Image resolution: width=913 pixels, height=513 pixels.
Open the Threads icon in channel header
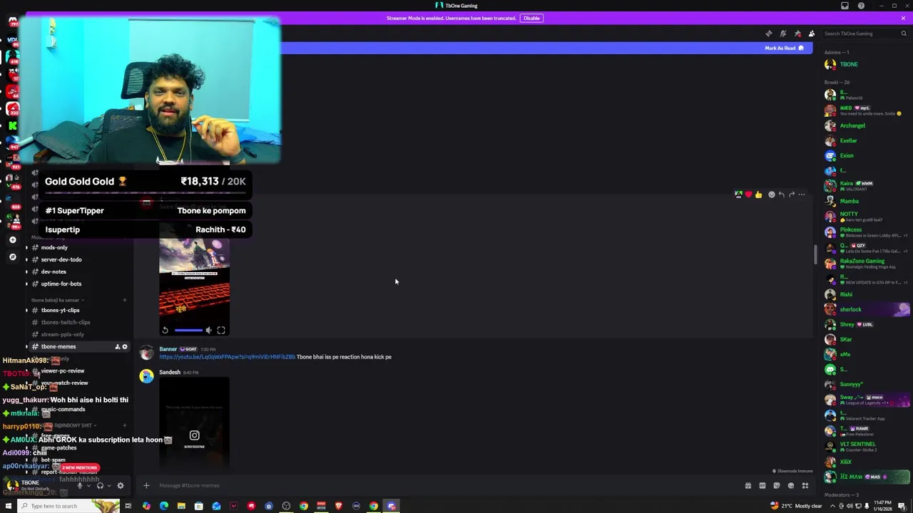(x=768, y=33)
